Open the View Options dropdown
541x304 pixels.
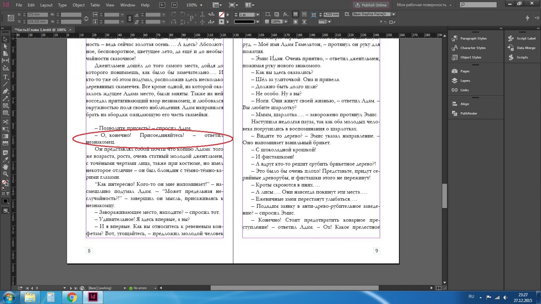pos(217,5)
